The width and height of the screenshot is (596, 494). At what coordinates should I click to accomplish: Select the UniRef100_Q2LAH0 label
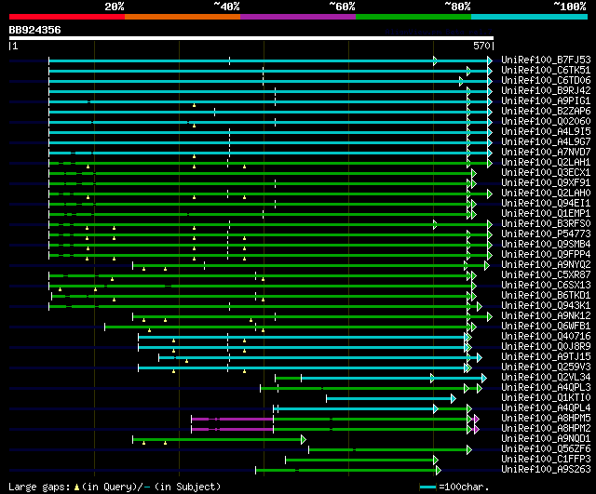[x=546, y=194]
